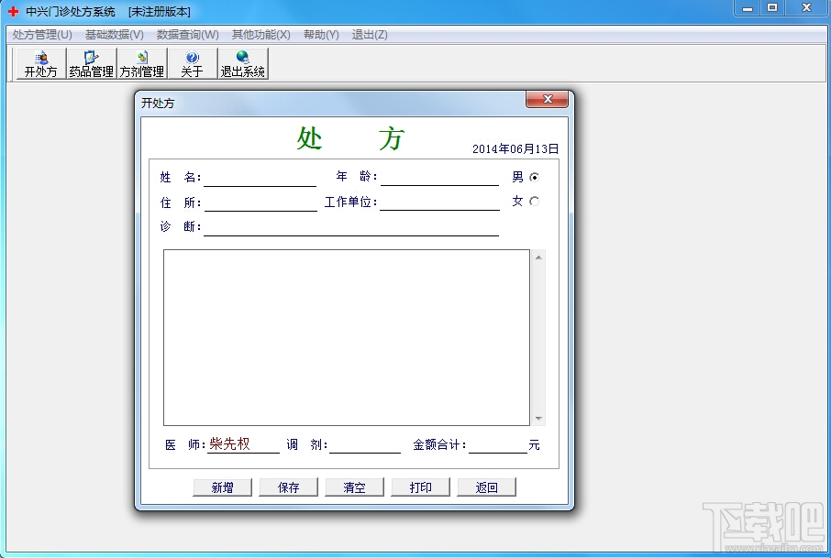Image resolution: width=831 pixels, height=558 pixels.
Task: Click the 返回 button
Action: click(486, 487)
